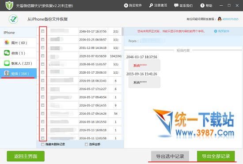Viewport: 243px width, 164px height.
Task: Open customer service number 4000076365
Action: click(x=230, y=19)
